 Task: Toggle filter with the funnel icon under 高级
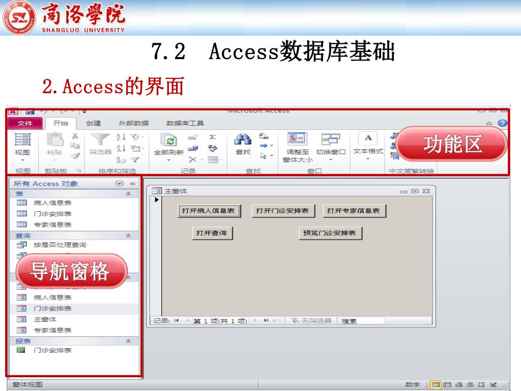click(x=135, y=160)
